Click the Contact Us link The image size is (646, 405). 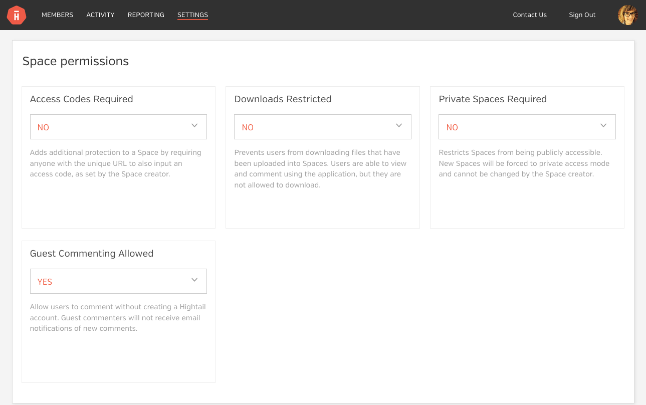coord(530,15)
